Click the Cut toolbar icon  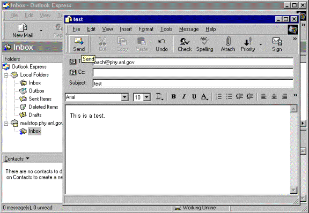tap(102, 44)
